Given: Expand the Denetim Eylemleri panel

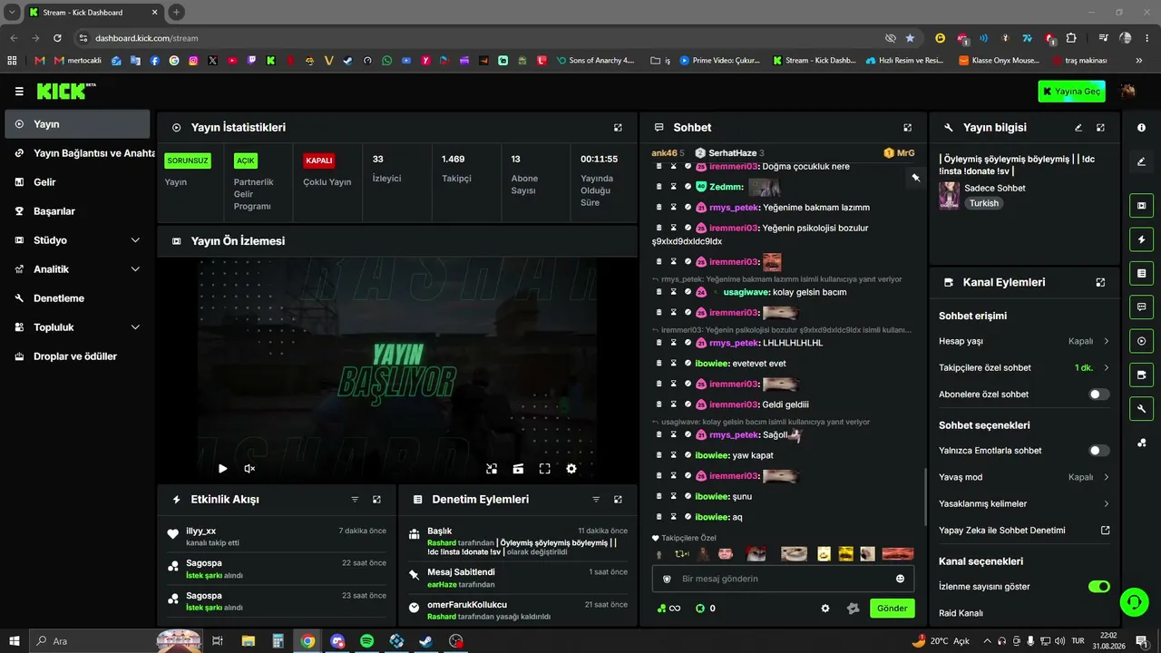Looking at the screenshot, I should [x=618, y=500].
